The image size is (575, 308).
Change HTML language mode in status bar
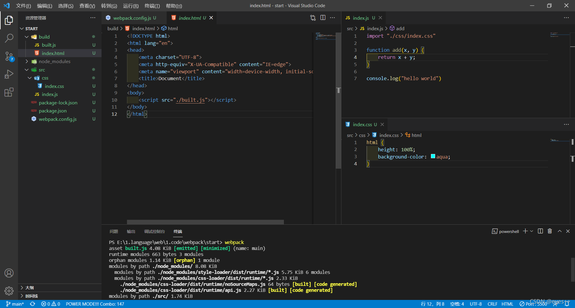pos(507,304)
